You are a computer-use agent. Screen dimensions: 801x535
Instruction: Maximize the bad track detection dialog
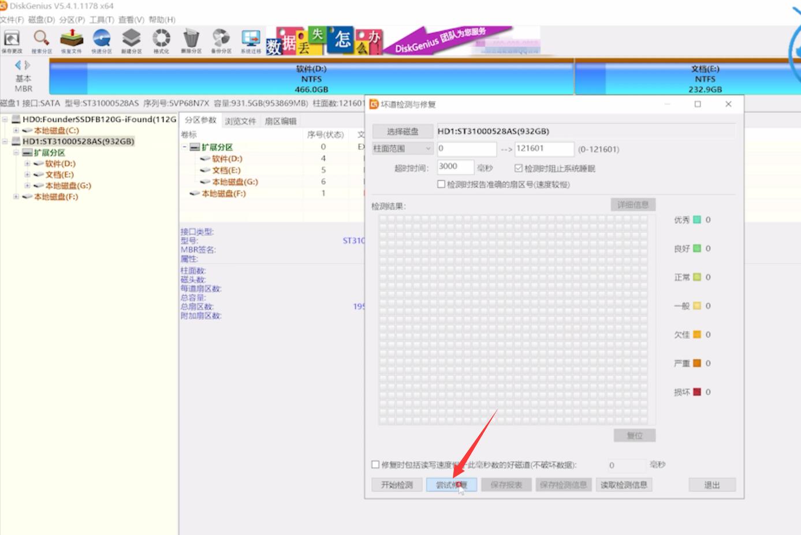point(698,104)
